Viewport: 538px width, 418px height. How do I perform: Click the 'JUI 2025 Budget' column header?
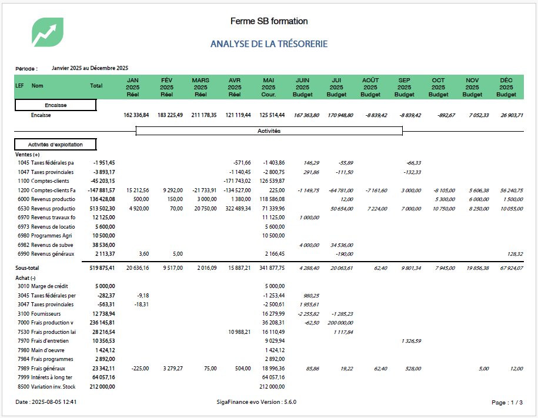(x=336, y=87)
